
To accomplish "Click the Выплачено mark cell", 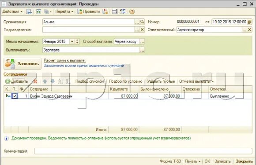I will click(230, 96).
